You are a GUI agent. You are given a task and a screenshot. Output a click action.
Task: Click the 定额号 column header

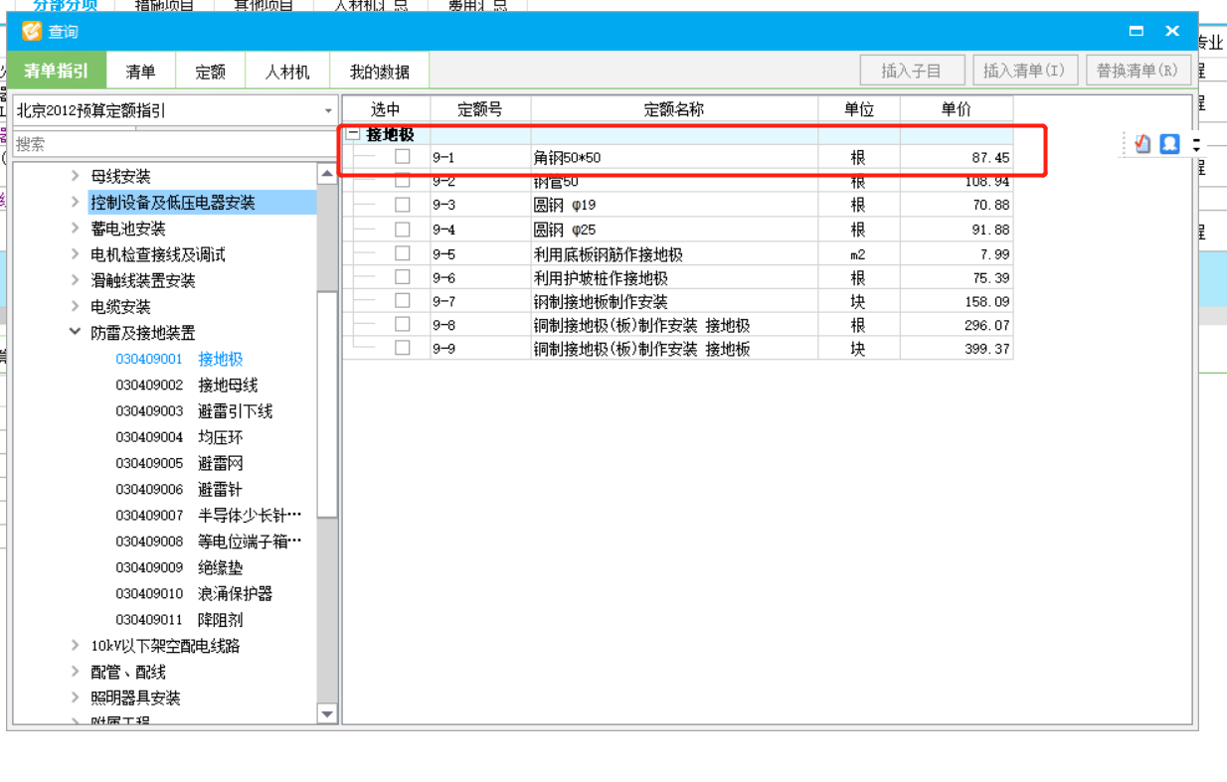[480, 109]
